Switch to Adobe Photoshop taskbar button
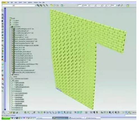 click(93, 118)
